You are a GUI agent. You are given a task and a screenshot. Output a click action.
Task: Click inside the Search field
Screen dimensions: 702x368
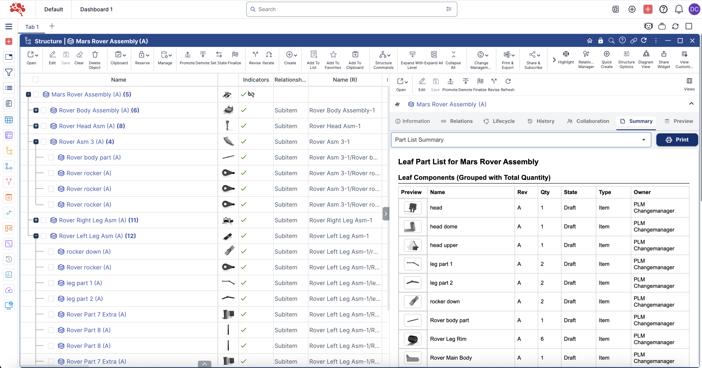click(315, 9)
